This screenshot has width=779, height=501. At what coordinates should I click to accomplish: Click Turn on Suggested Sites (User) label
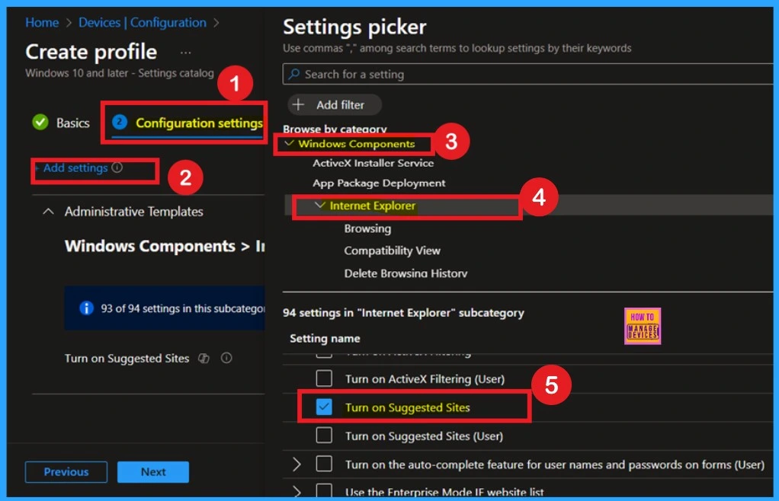pos(425,436)
